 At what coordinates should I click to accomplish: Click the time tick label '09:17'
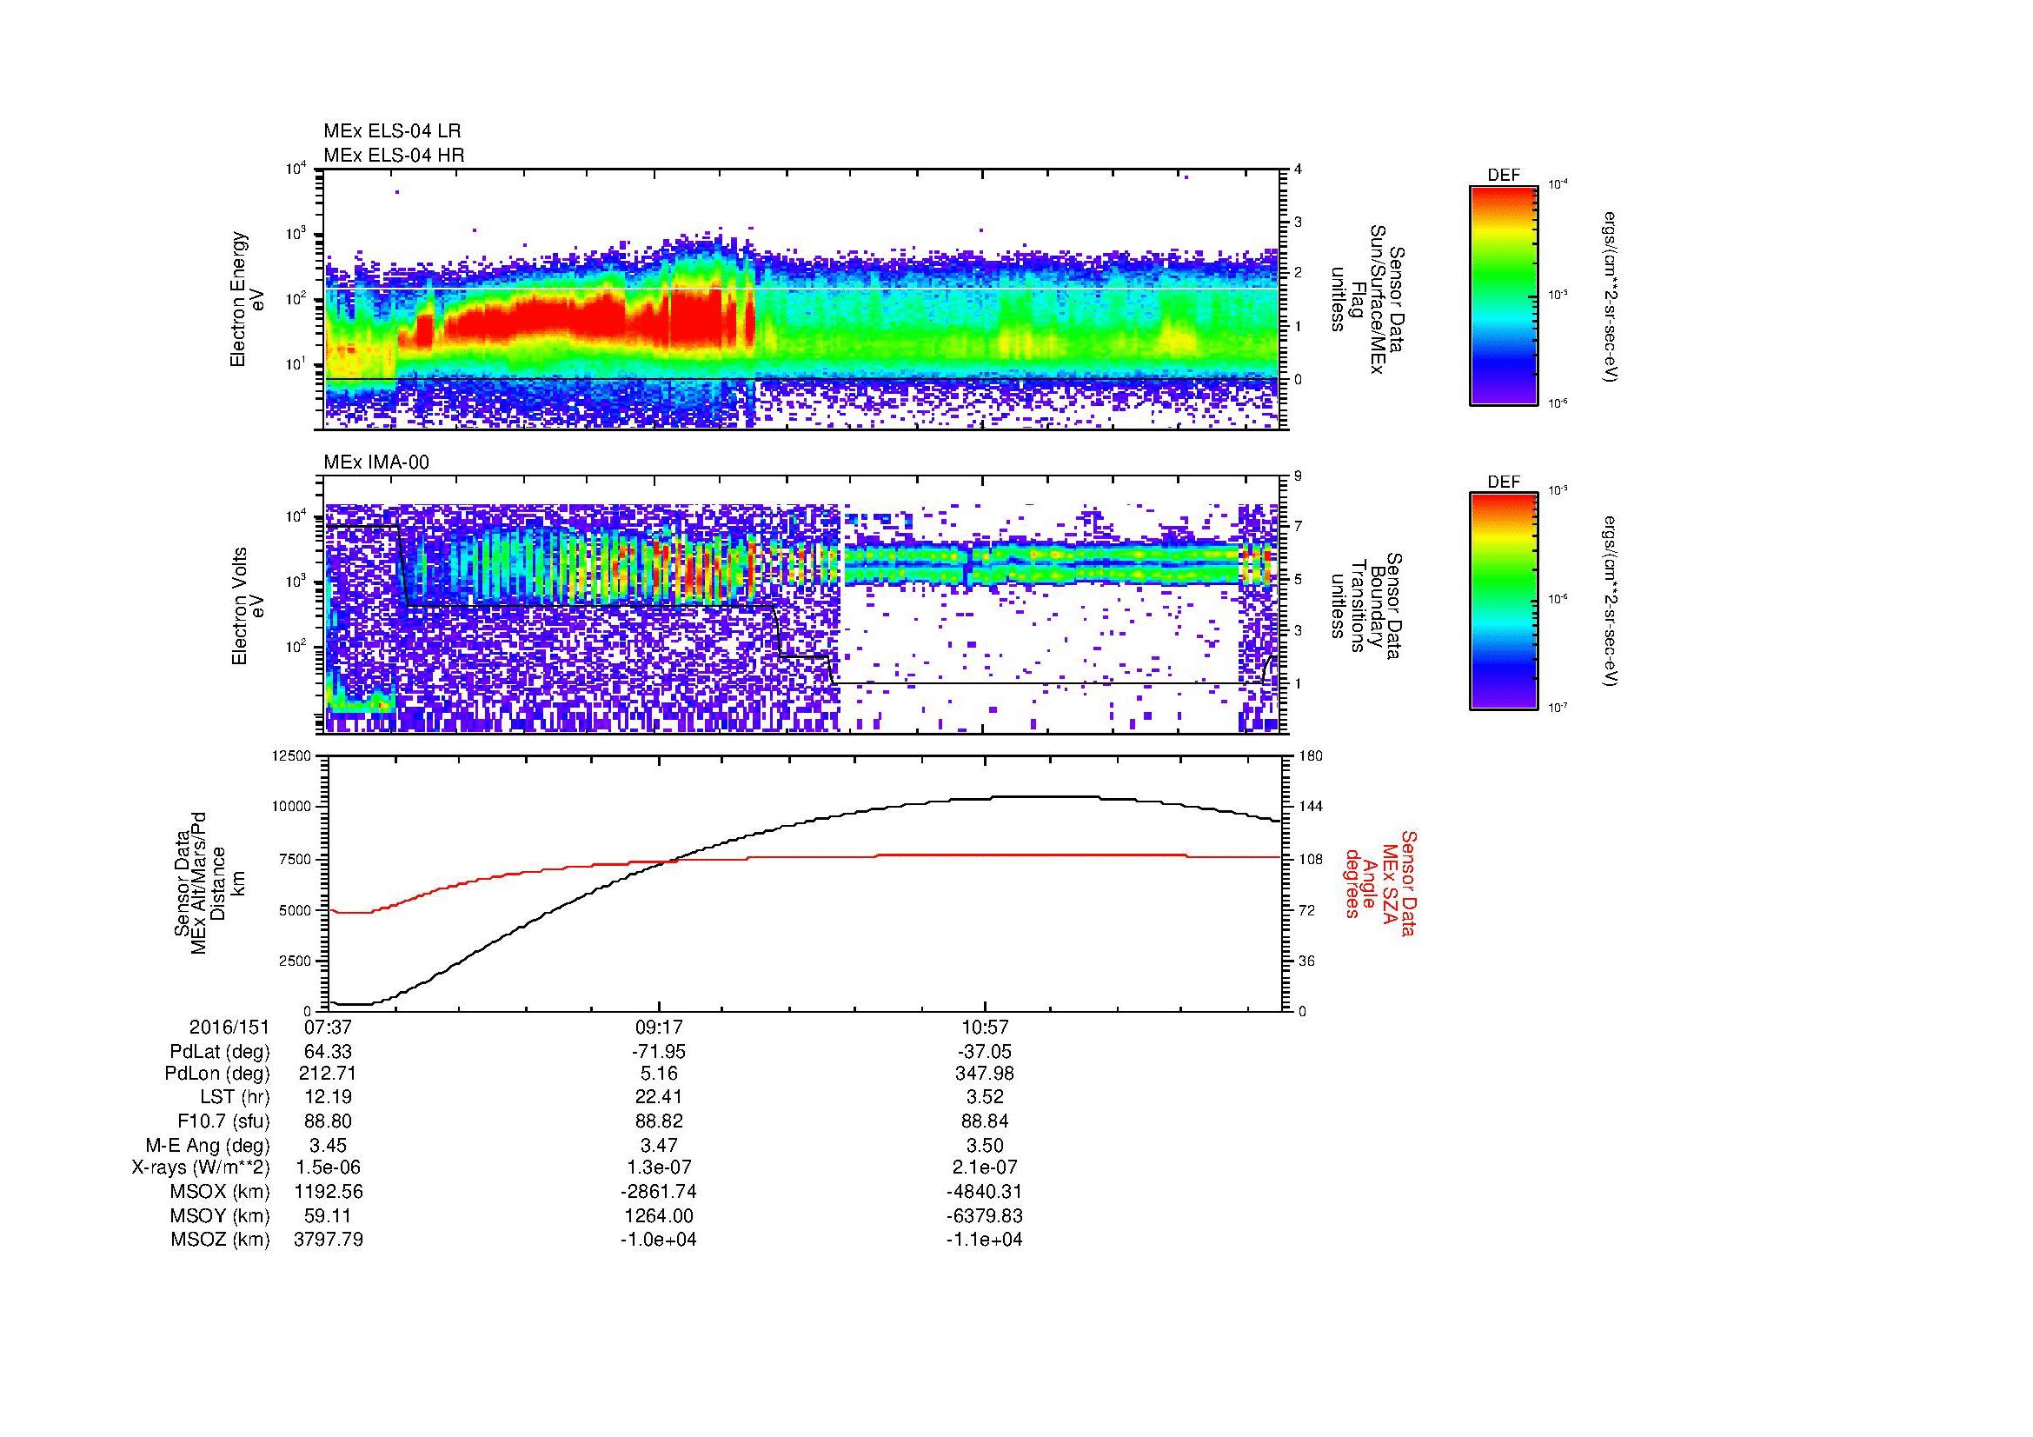659,1028
